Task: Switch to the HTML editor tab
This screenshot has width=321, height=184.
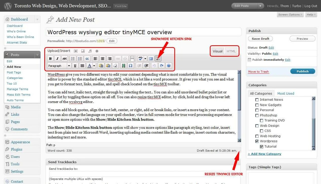Action: pyautogui.click(x=231, y=51)
